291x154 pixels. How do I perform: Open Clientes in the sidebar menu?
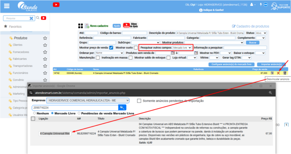click(x=17, y=45)
